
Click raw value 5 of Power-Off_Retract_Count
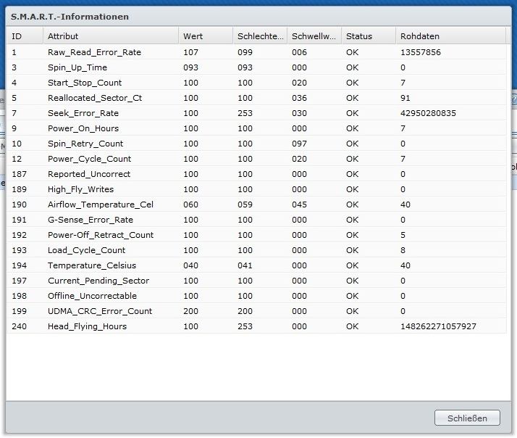pyautogui.click(x=403, y=234)
